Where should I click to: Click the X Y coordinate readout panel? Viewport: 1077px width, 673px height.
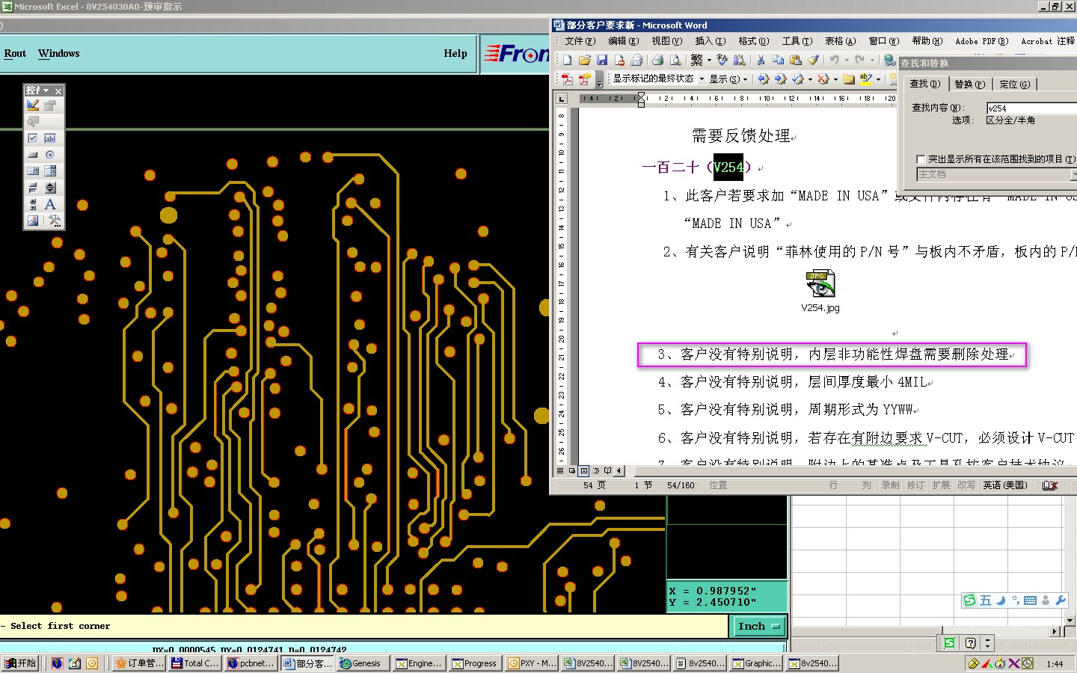[726, 597]
